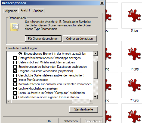Click Ordner zurücksetzen button

click(79, 39)
